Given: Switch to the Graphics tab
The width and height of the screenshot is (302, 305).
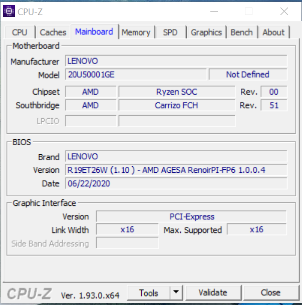Looking at the screenshot, I should pos(206,32).
